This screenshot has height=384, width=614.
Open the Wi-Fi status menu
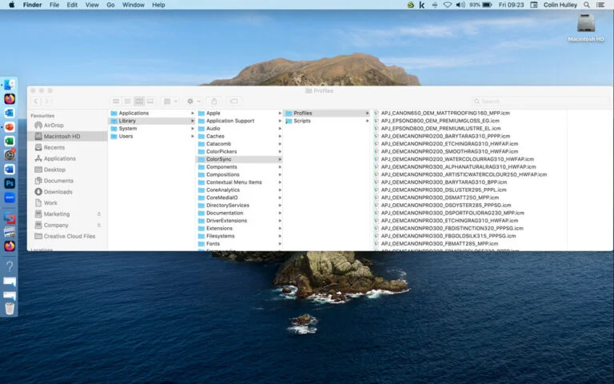tap(446, 5)
